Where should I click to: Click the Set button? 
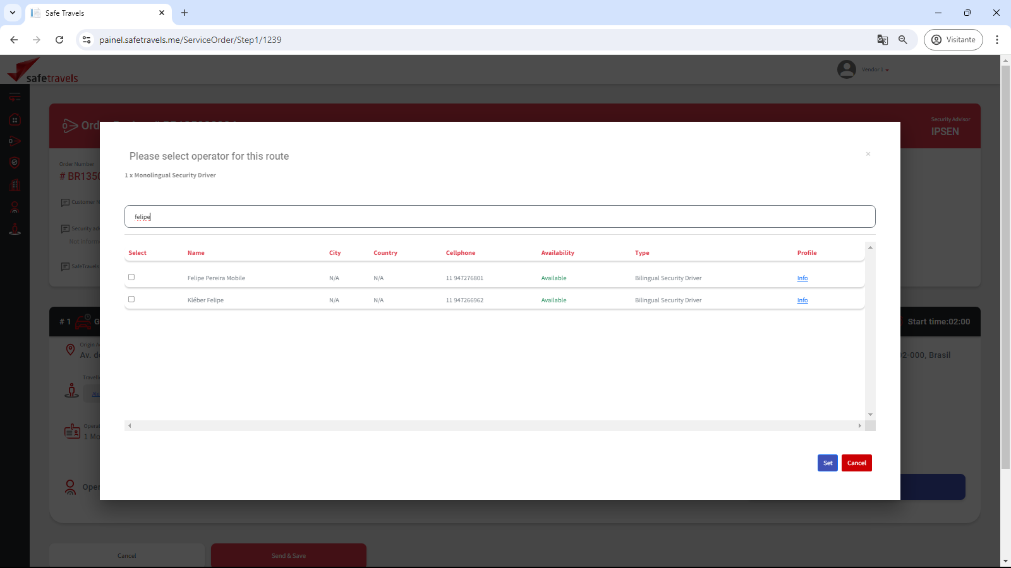click(x=827, y=463)
